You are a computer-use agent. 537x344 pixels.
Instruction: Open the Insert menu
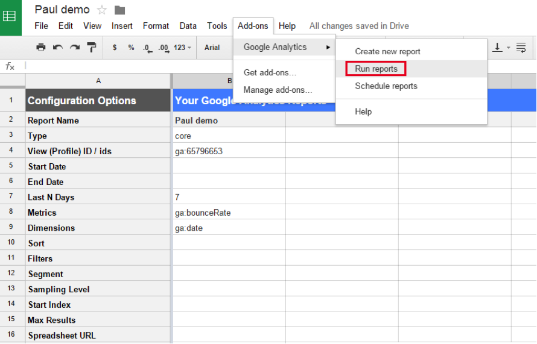[x=122, y=26]
